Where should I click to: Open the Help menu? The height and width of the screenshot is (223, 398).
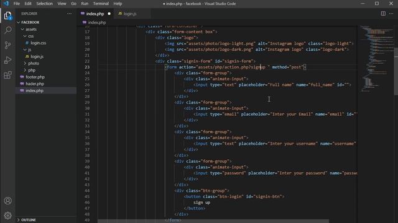click(x=118, y=4)
